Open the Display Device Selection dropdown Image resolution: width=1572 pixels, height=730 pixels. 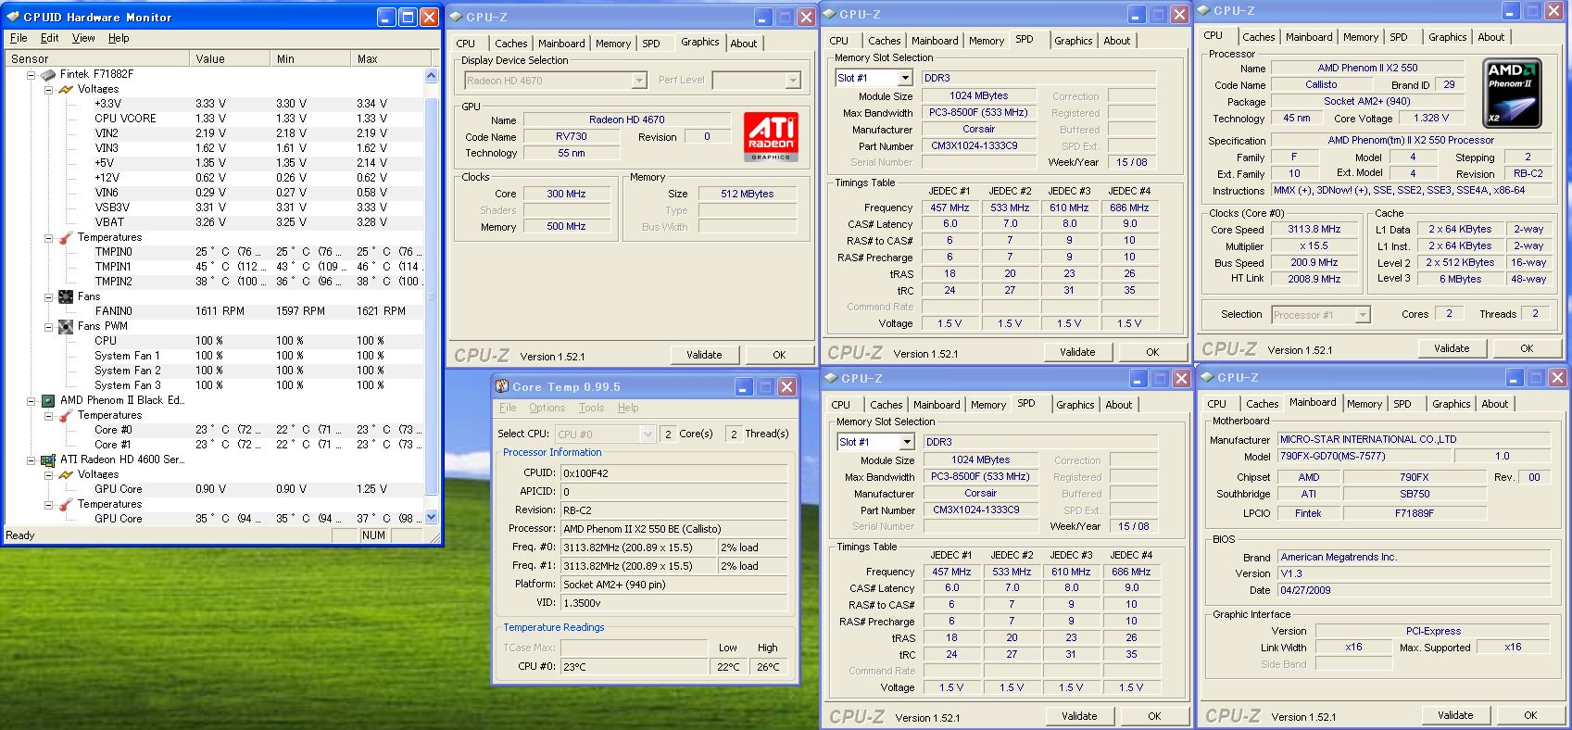click(x=639, y=81)
